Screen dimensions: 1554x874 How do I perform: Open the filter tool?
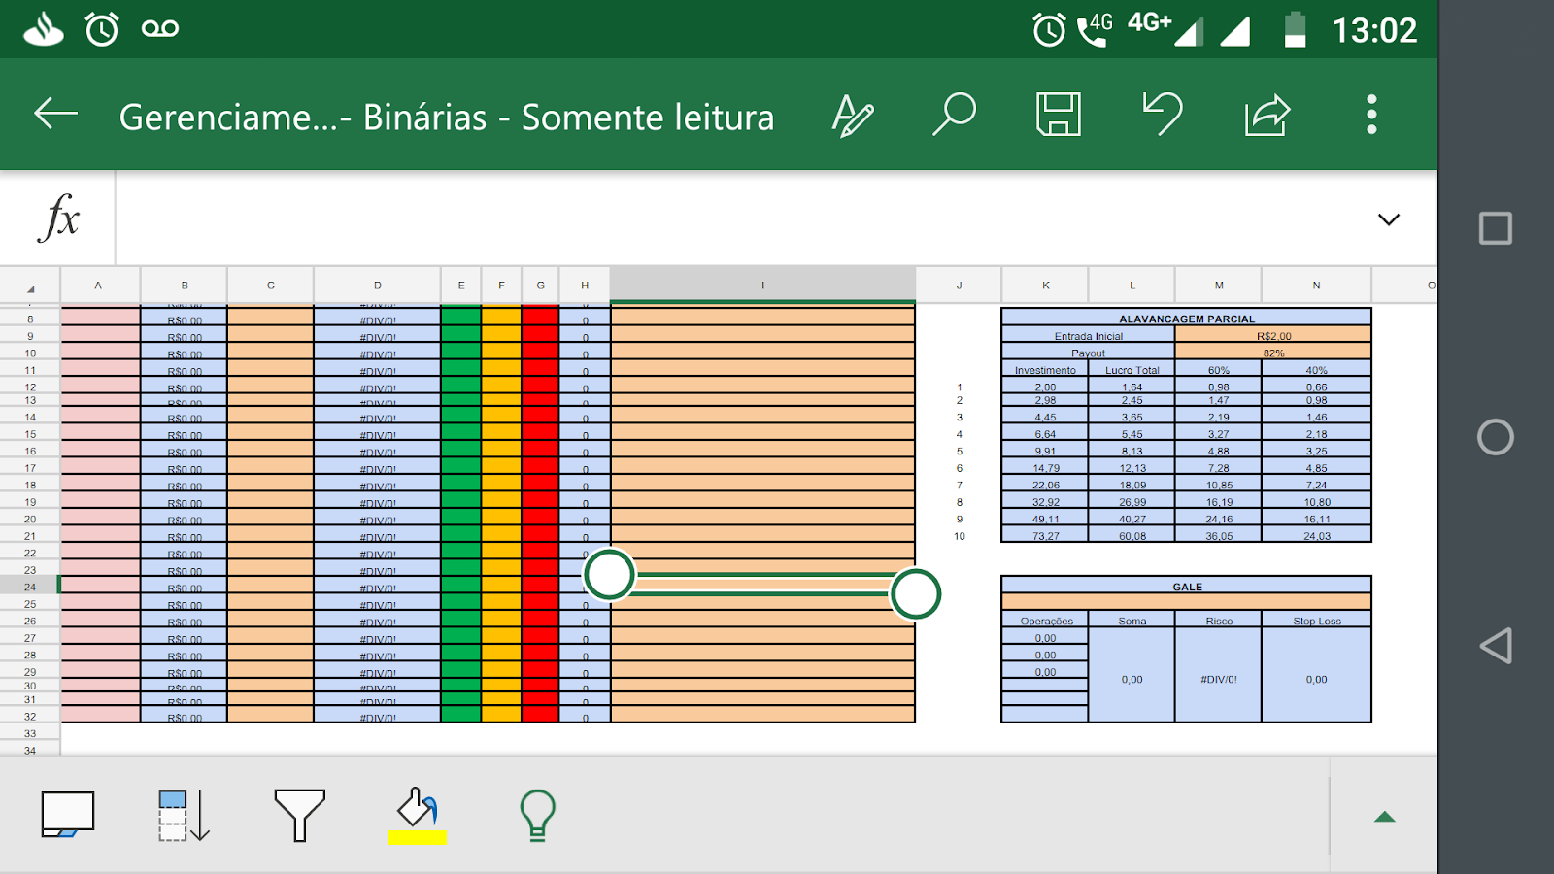point(299,816)
